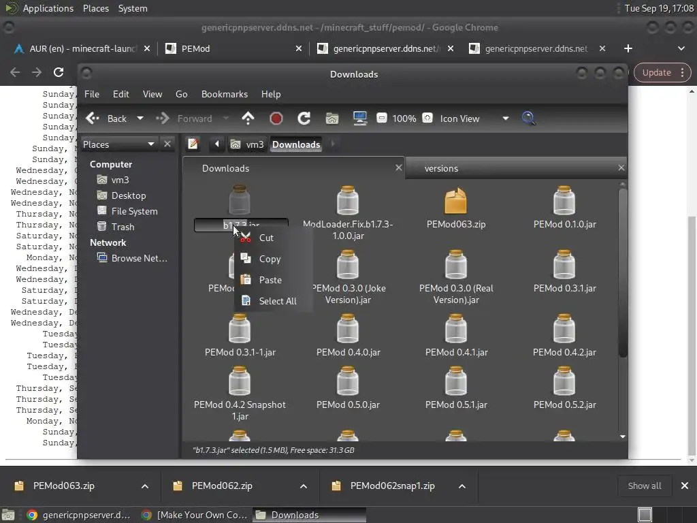The image size is (697, 523).
Task: Click vm3 path bar button
Action: click(247, 144)
